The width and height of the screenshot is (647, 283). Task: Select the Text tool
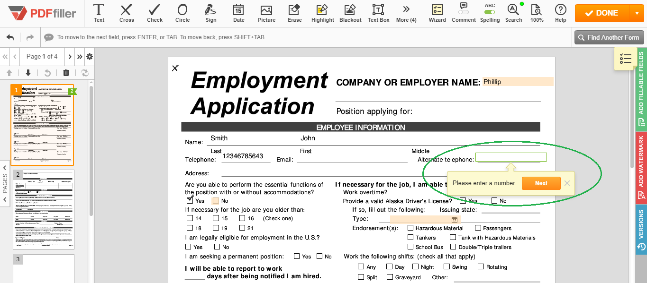point(99,13)
